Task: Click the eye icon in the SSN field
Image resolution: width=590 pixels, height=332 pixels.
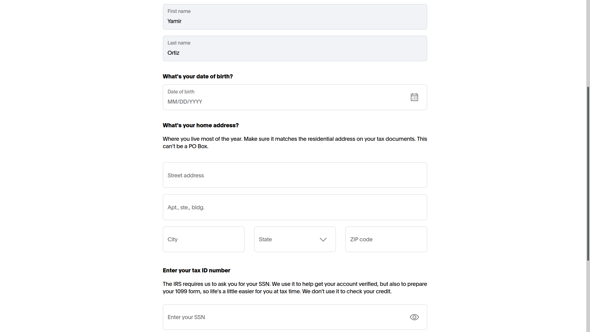Action: click(x=414, y=317)
